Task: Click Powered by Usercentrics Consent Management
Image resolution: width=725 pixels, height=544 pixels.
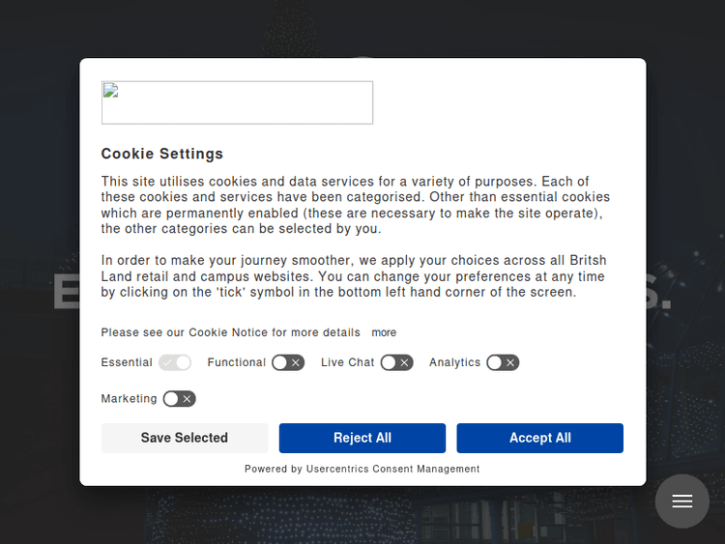Action: click(x=362, y=469)
